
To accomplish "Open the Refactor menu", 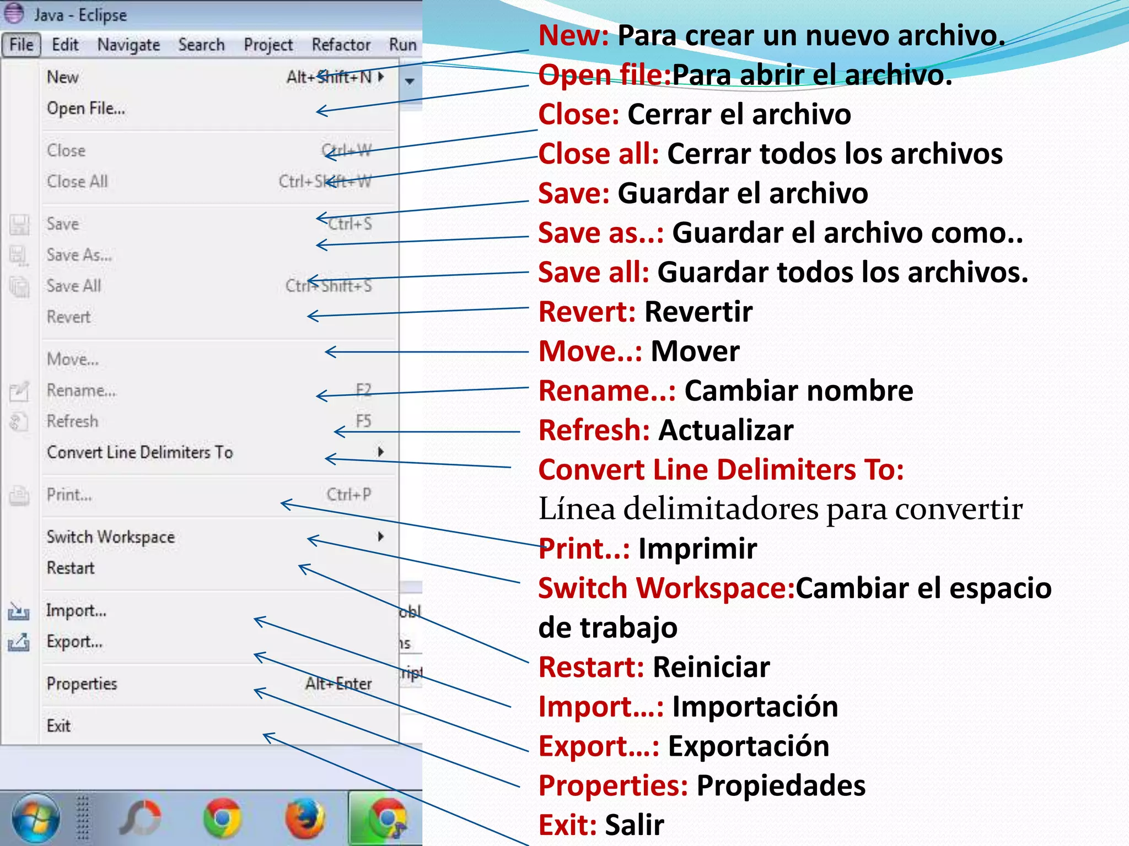I will click(x=341, y=45).
